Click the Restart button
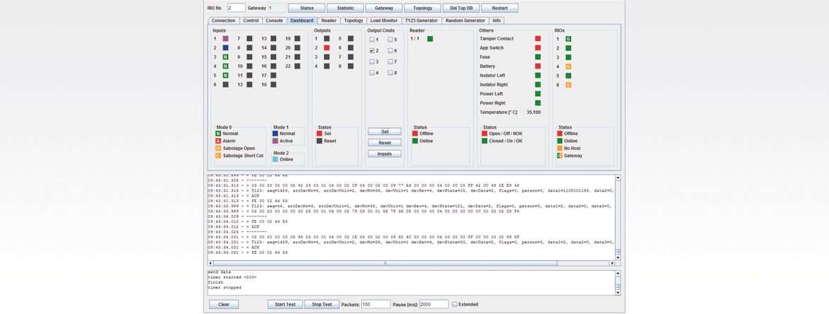 pyautogui.click(x=500, y=8)
